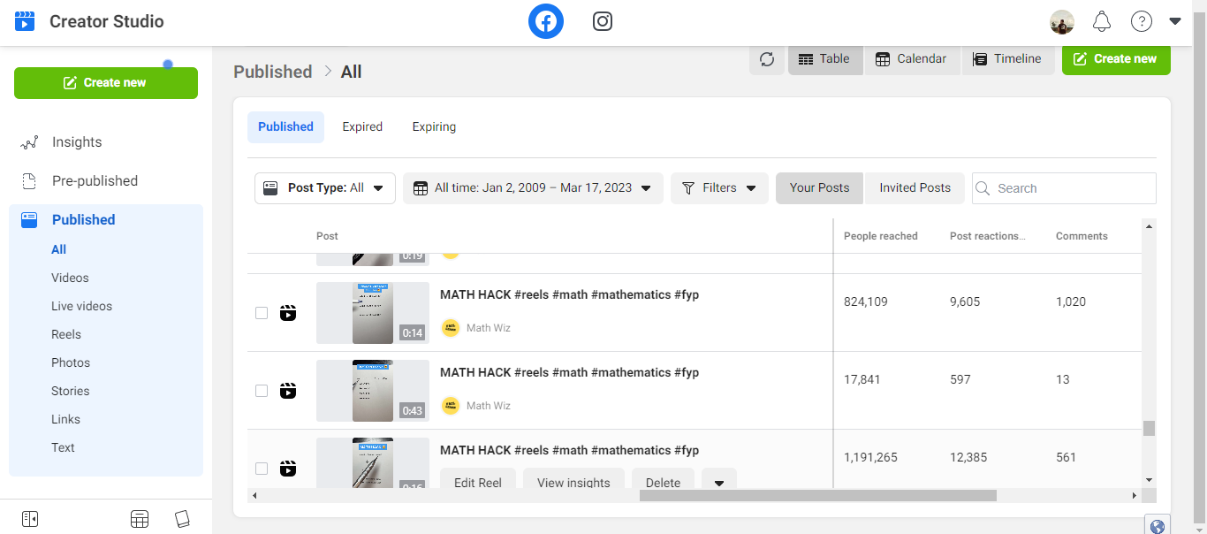Image resolution: width=1207 pixels, height=534 pixels.
Task: Click Math Wiz page icon on 0:43 post
Action: [451, 406]
